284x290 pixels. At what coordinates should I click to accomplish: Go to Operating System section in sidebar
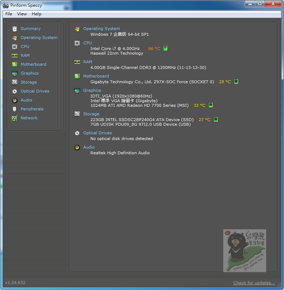click(x=39, y=37)
